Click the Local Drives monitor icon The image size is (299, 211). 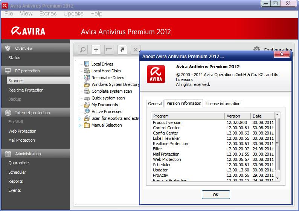click(87, 64)
